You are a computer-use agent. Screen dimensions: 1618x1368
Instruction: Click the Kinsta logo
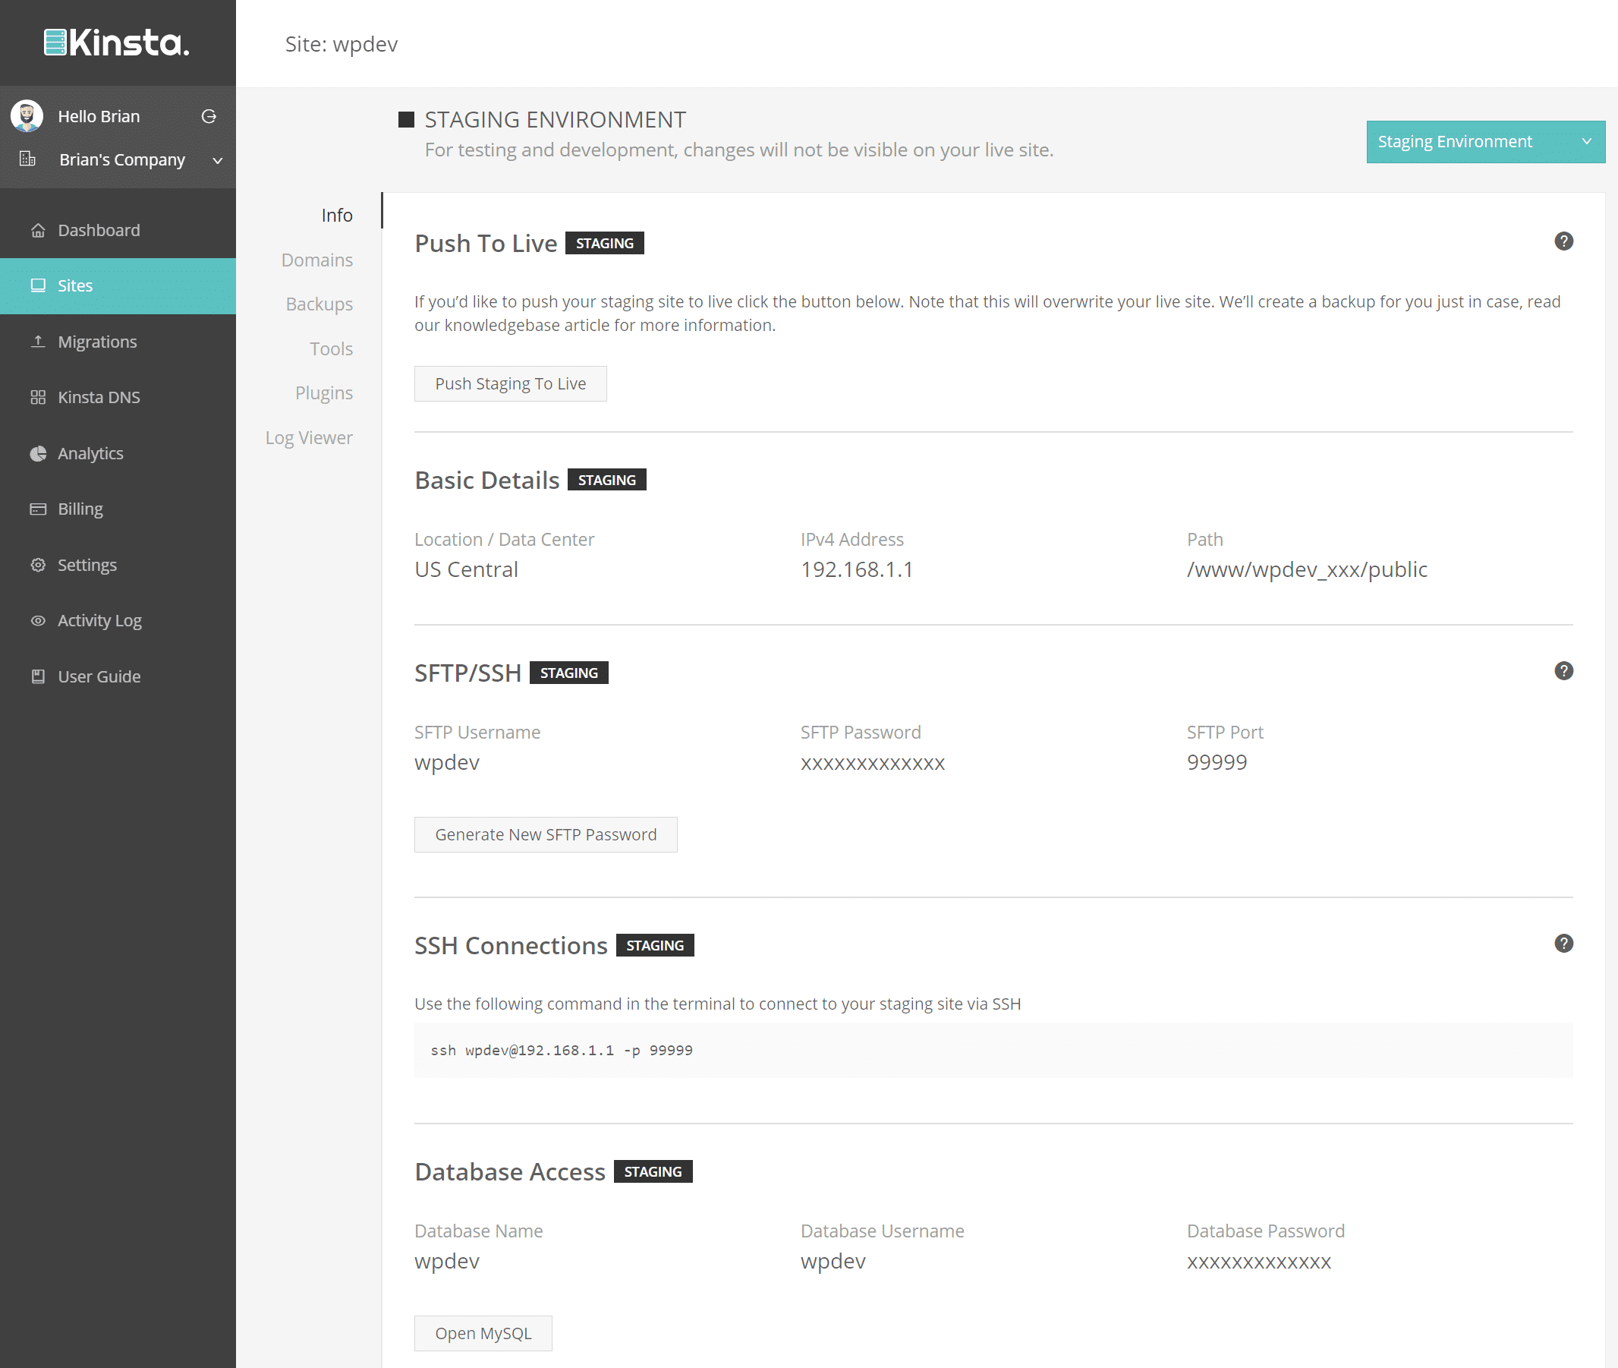click(x=117, y=43)
